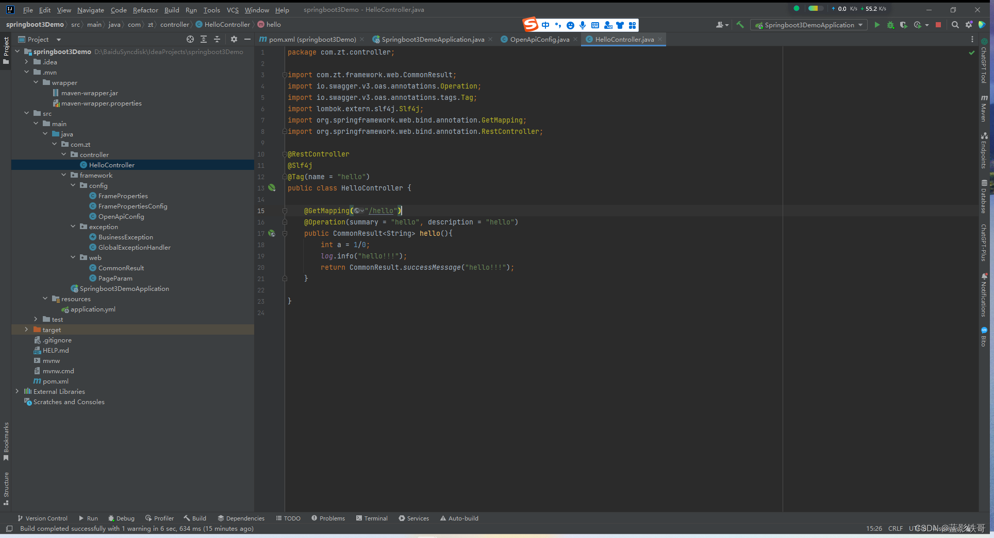The image size is (994, 538).
Task: Open the Problems tool window
Action: point(328,518)
